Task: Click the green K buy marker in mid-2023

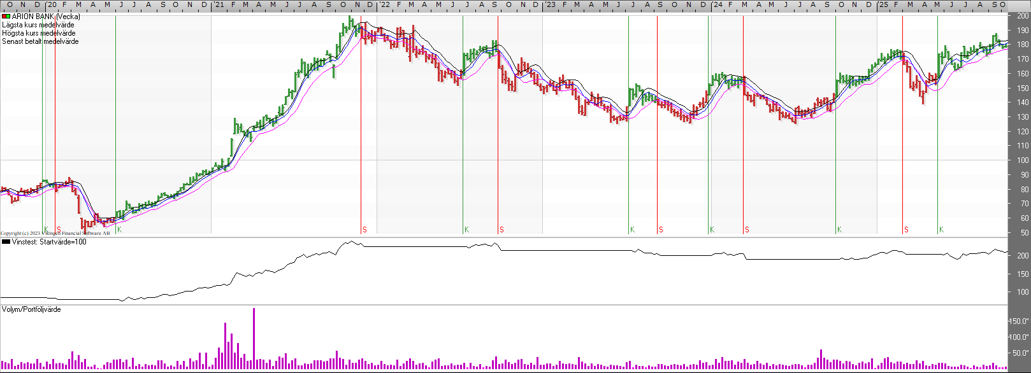Action: pyautogui.click(x=632, y=230)
